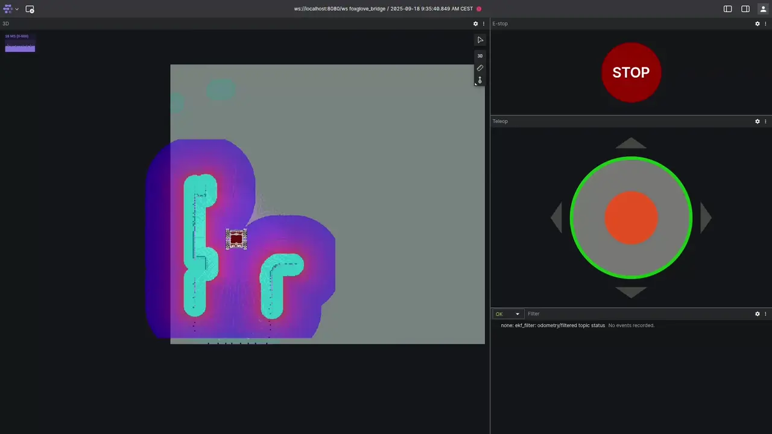
Task: Open E-stop panel settings gear
Action: click(758, 24)
